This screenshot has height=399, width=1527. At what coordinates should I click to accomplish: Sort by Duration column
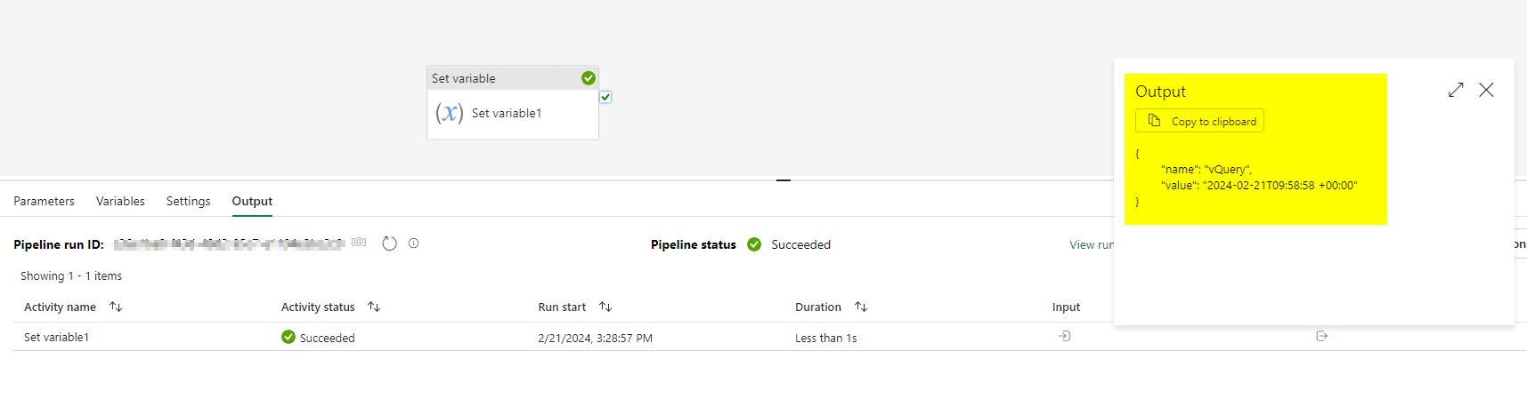click(861, 307)
